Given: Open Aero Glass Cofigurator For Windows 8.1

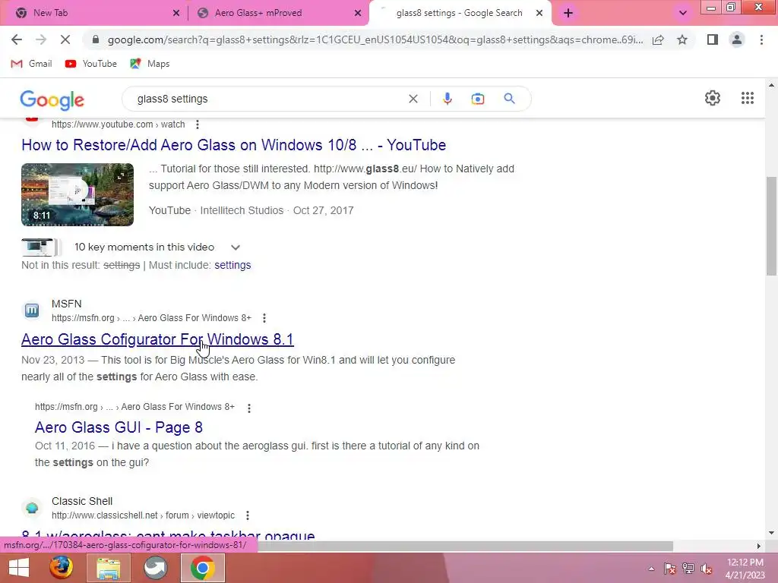Looking at the screenshot, I should [157, 339].
